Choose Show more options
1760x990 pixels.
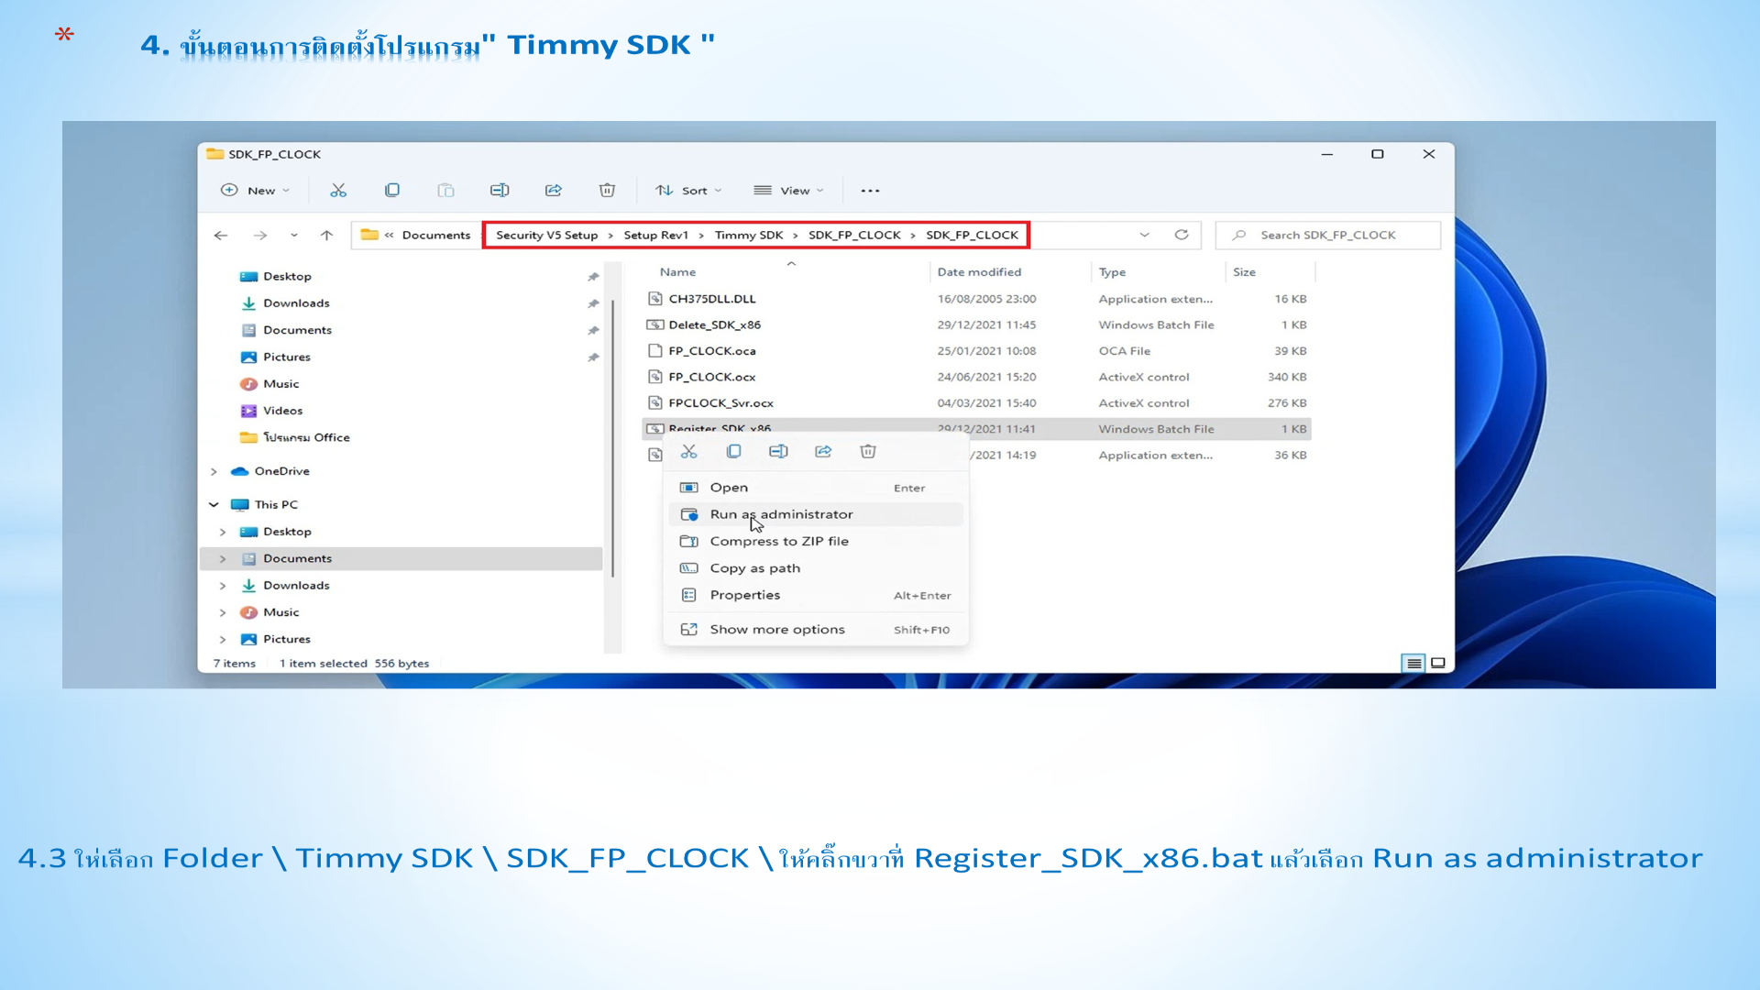pos(816,630)
